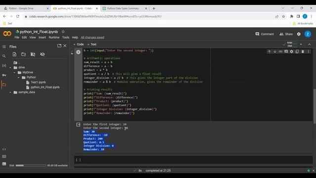316x178 pixels.
Task: Add a new Code cell
Action: [79, 44]
